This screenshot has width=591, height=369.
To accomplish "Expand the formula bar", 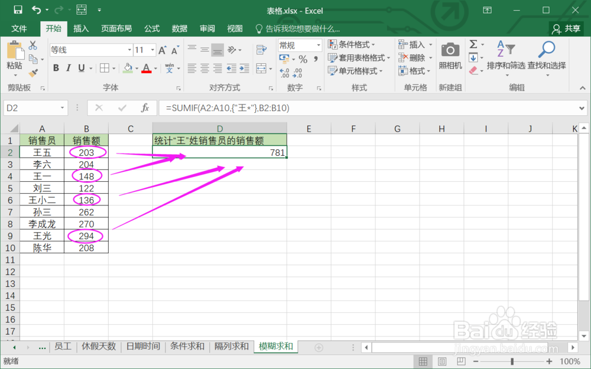I will coord(582,109).
